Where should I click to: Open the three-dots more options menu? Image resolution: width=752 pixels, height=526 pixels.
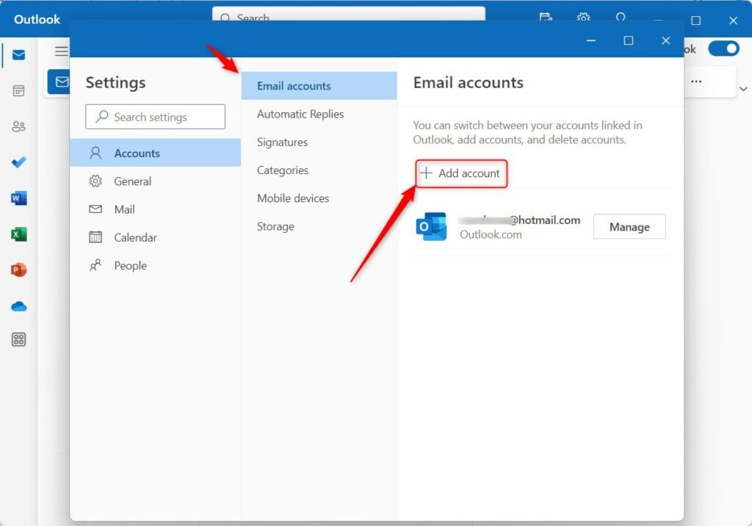(696, 81)
